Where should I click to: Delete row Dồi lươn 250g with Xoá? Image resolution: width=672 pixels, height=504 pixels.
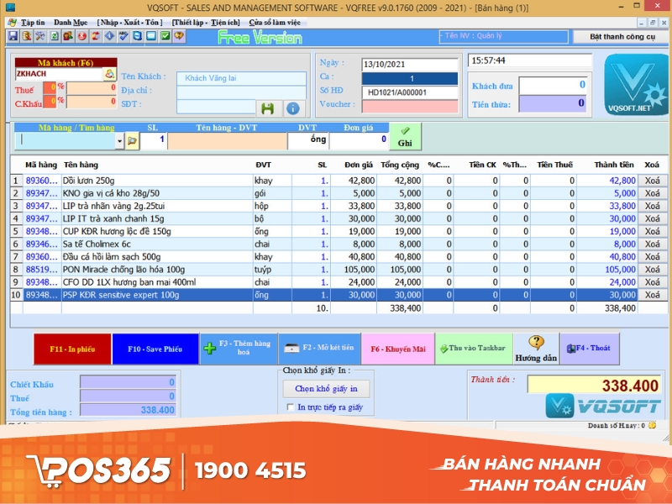[x=653, y=181]
